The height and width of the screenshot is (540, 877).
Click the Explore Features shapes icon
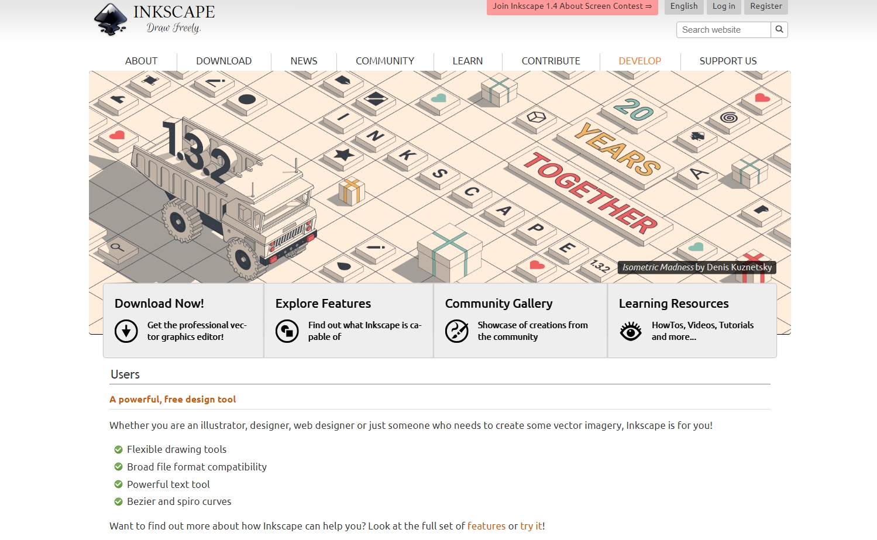tap(287, 331)
